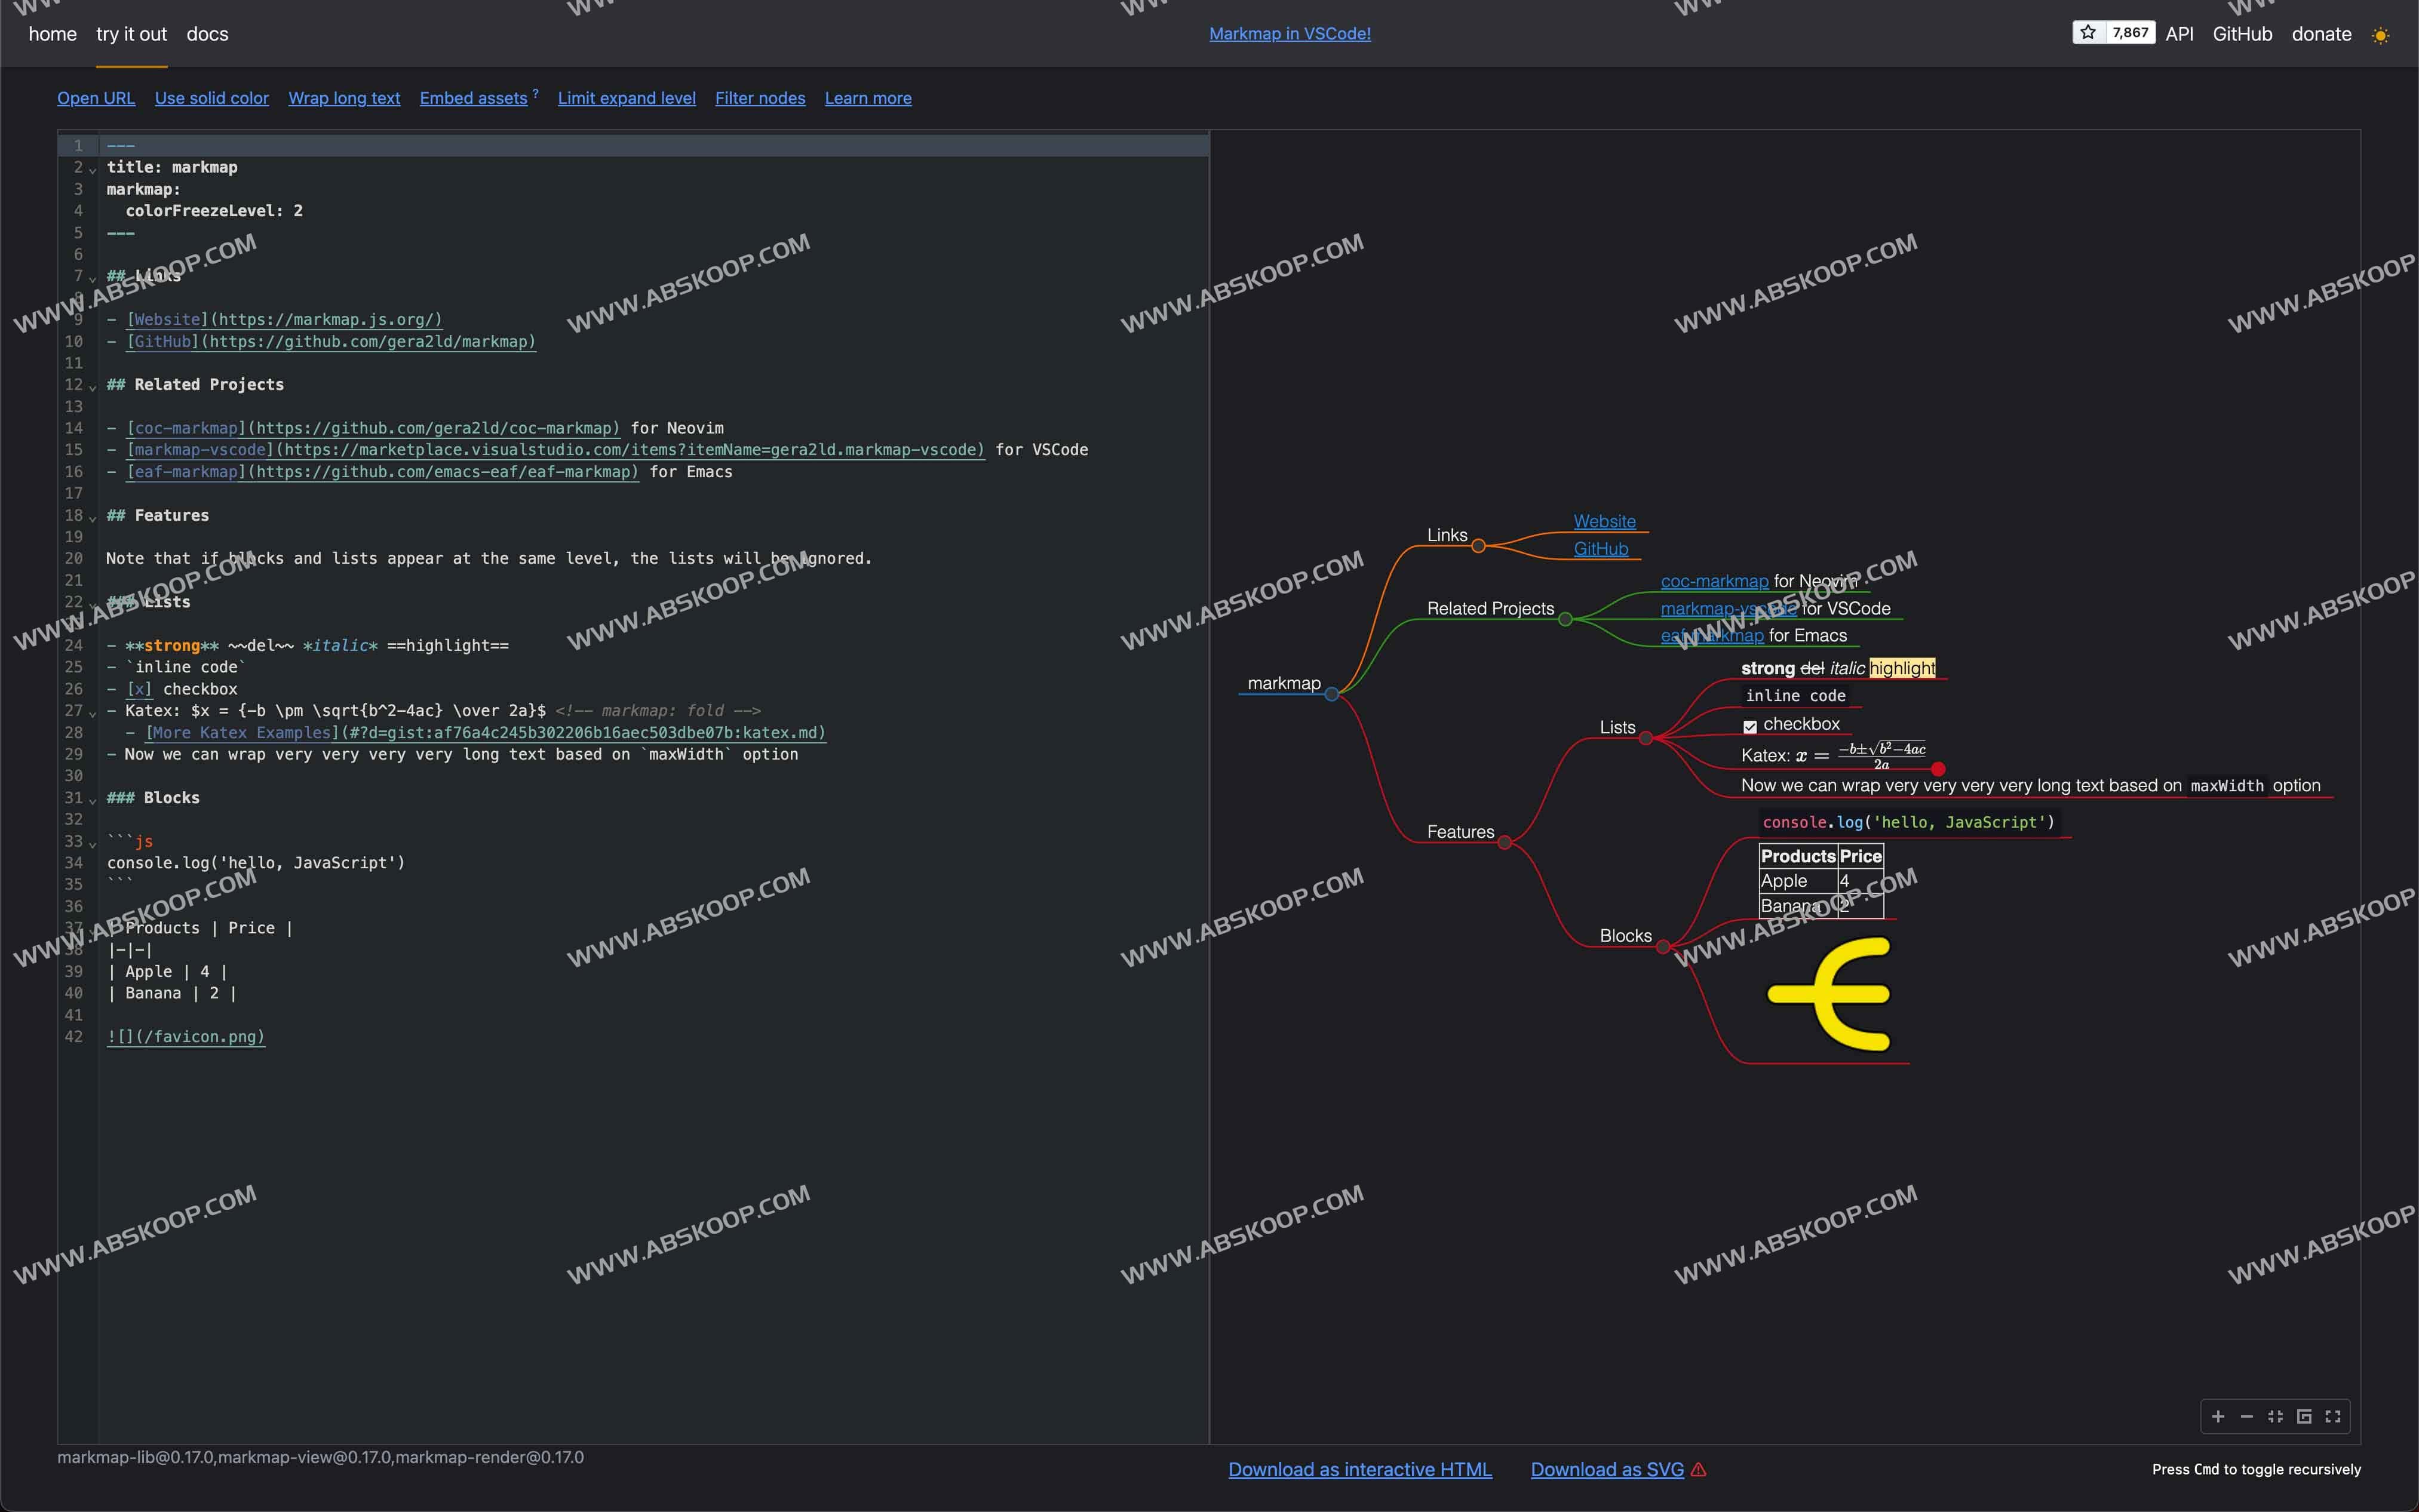Click the zoom in plus icon
Viewport: 2419px width, 1512px height.
point(2218,1416)
